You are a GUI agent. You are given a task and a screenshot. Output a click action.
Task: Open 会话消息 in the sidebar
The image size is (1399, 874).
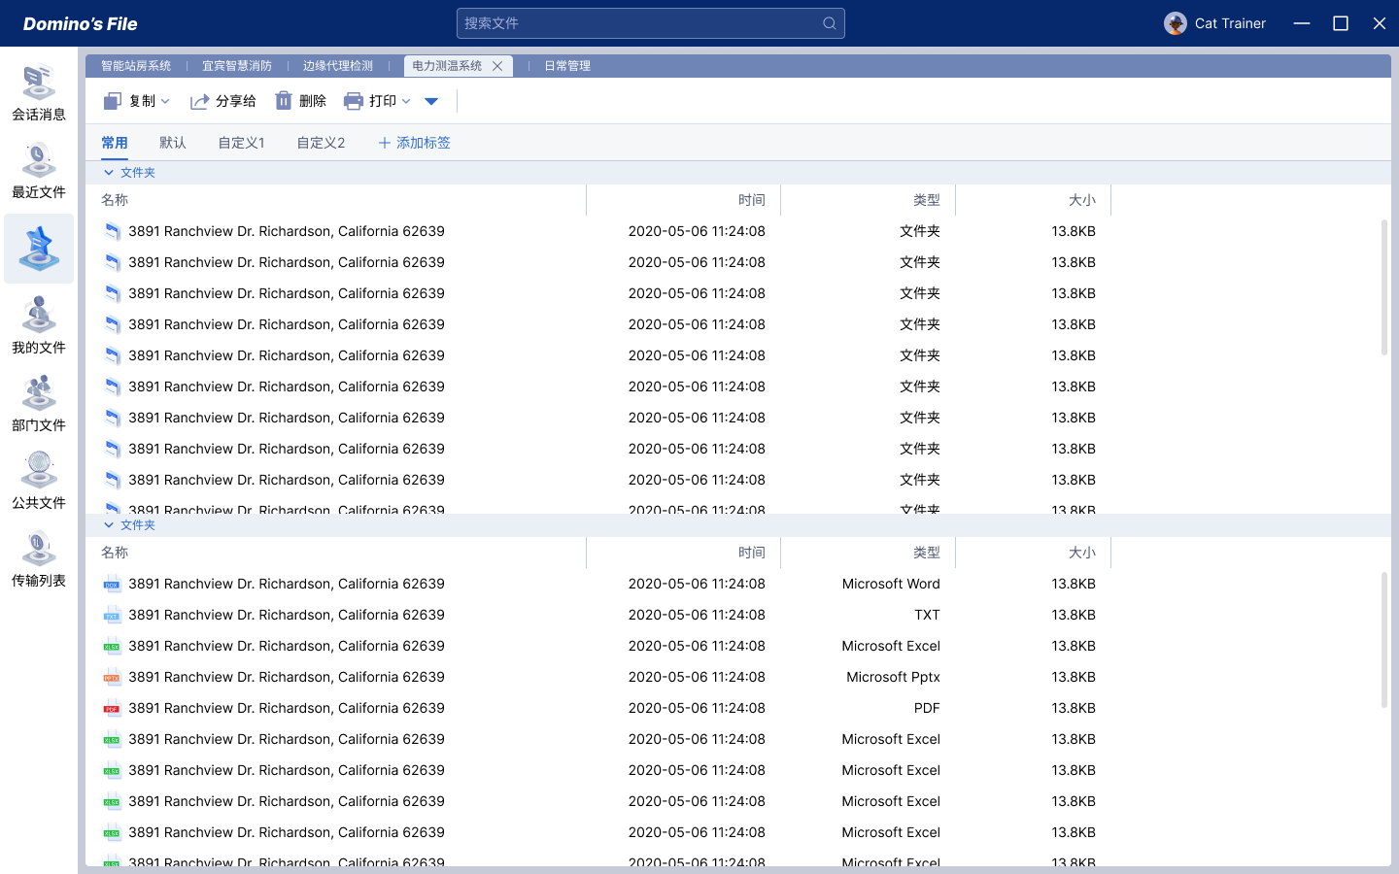[x=39, y=93]
